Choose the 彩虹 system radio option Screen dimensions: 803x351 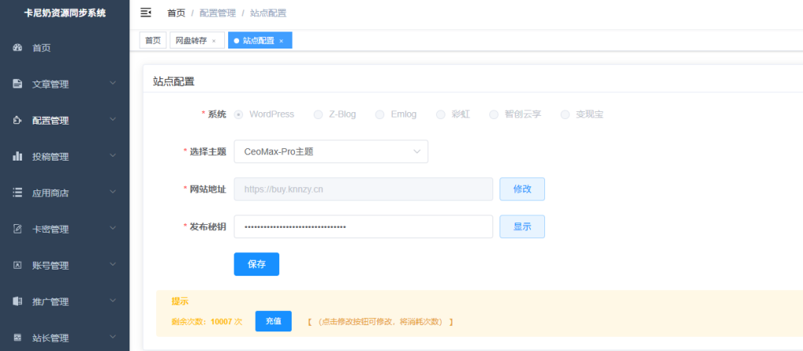pos(441,114)
